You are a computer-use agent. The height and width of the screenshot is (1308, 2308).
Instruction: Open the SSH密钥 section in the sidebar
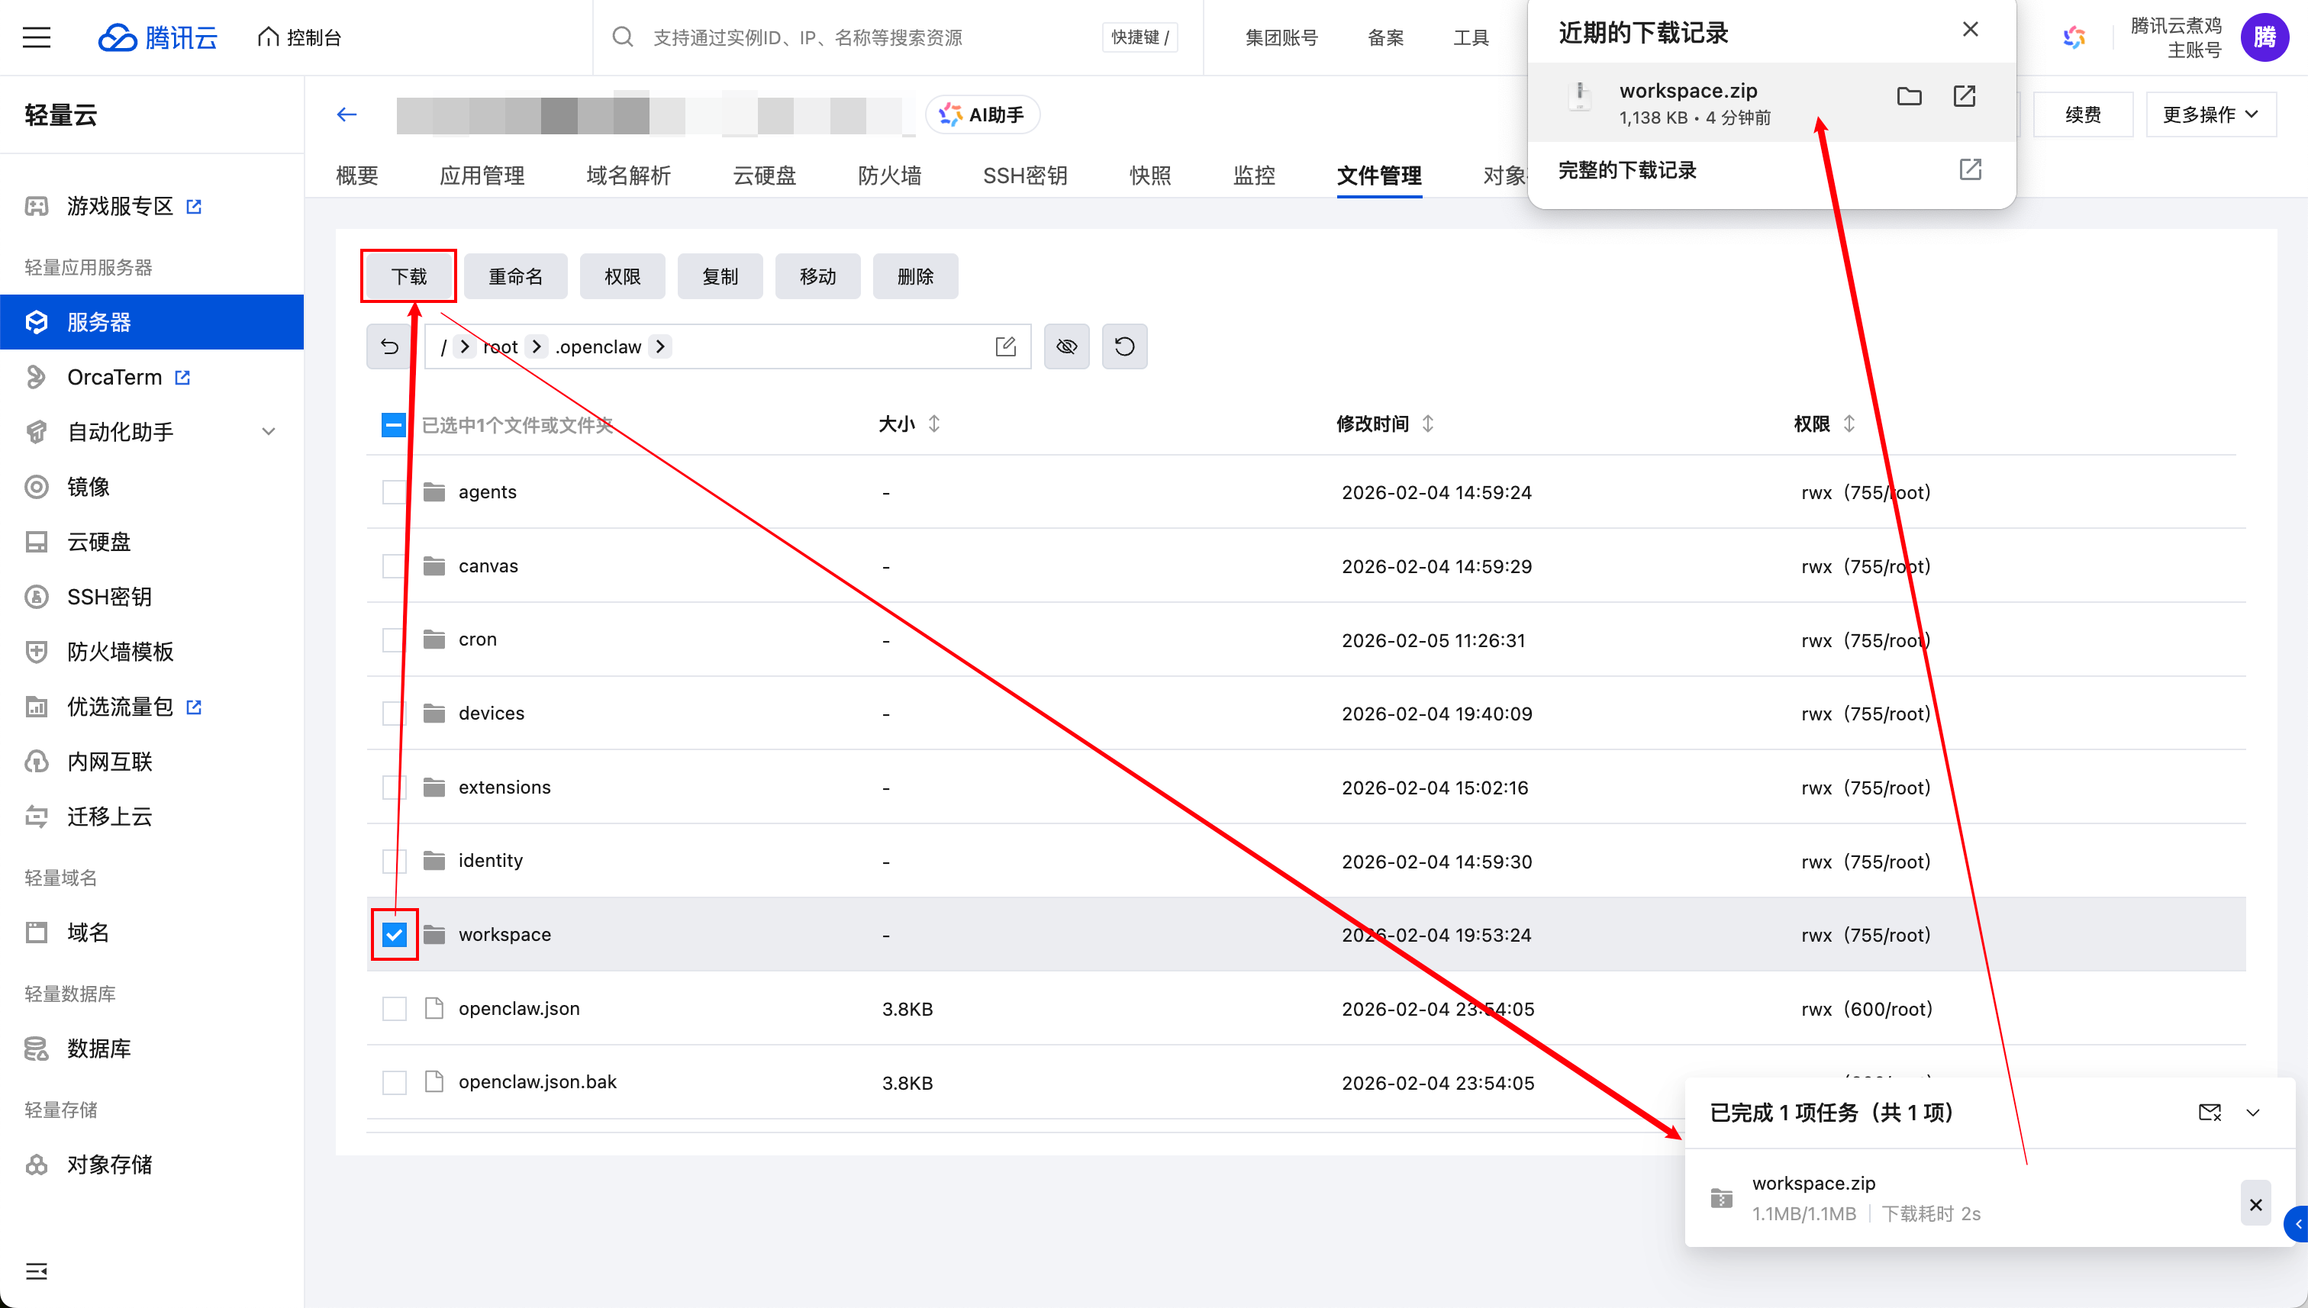108,597
